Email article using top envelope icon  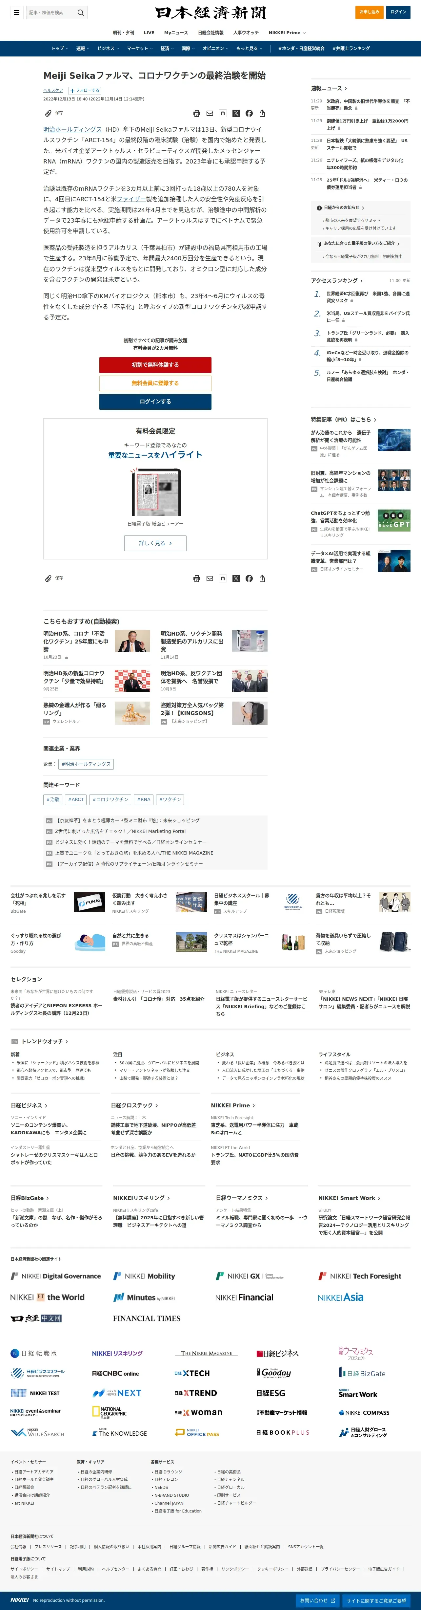tap(210, 113)
